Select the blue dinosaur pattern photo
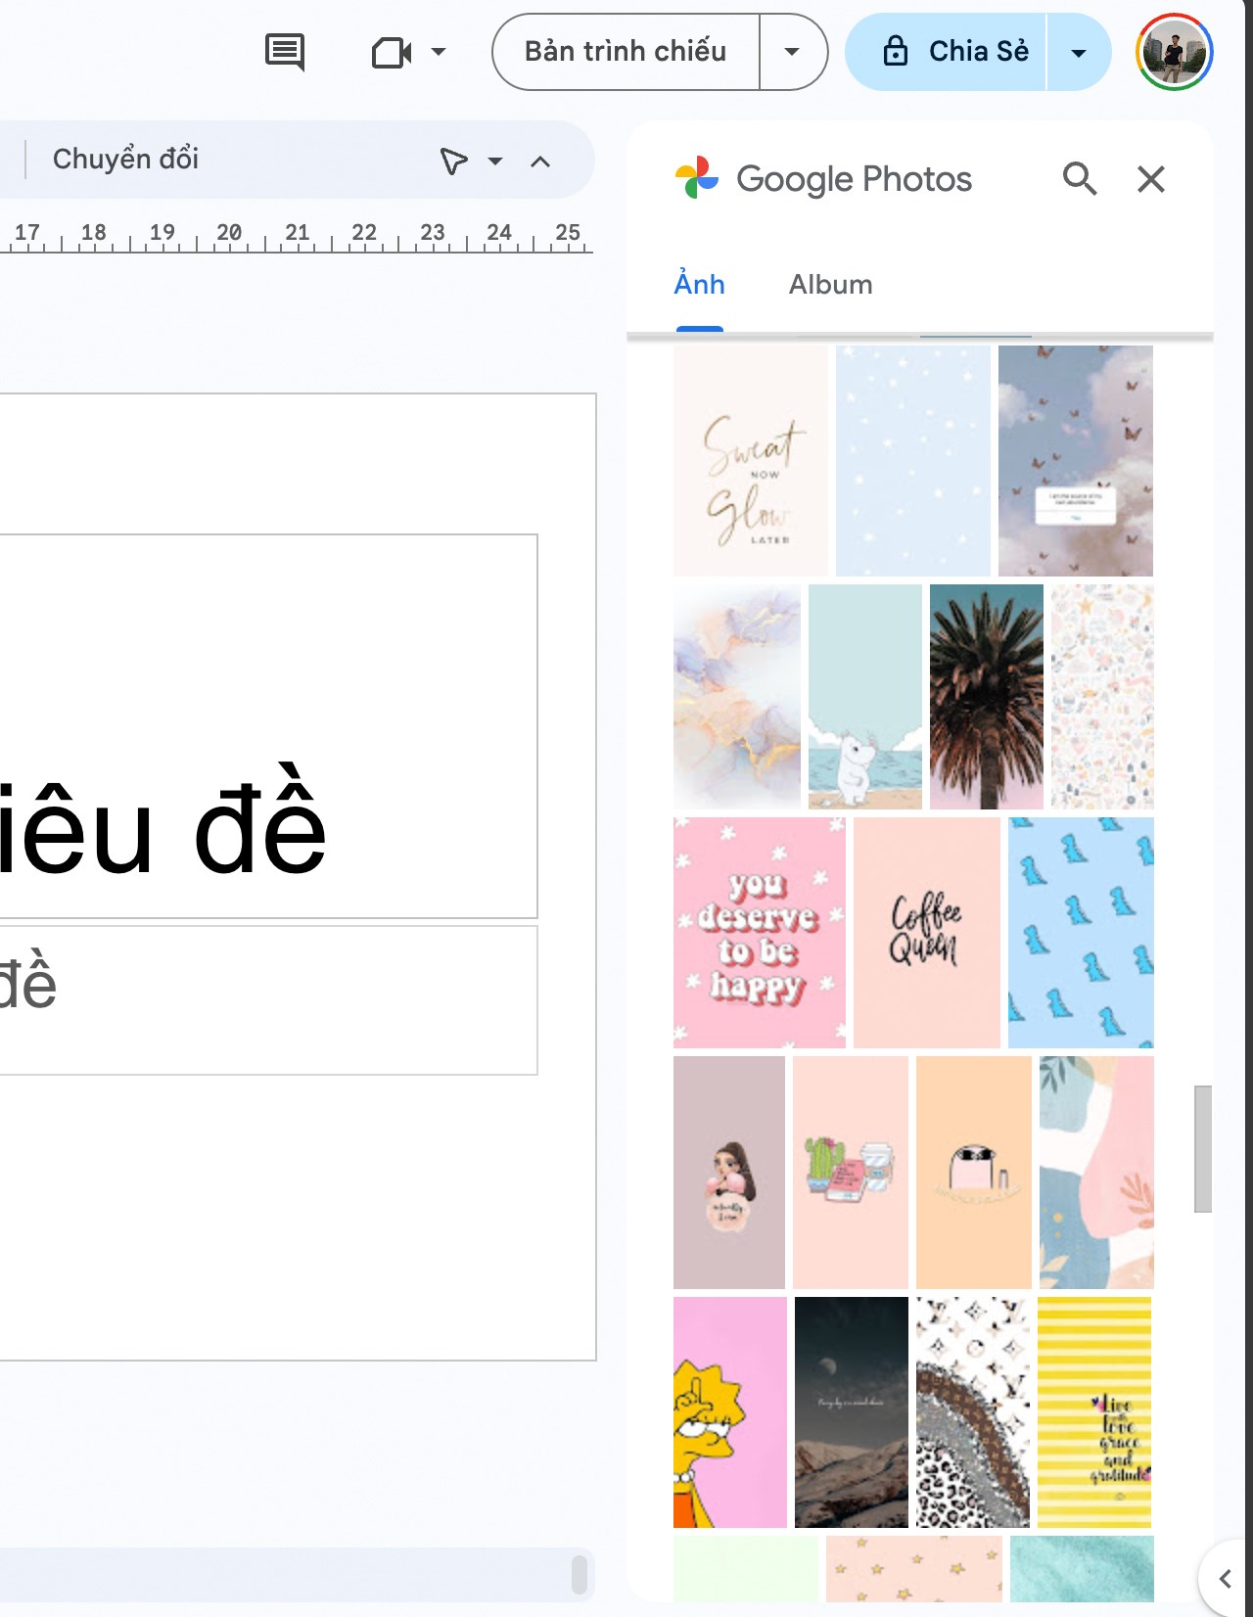 [1081, 933]
